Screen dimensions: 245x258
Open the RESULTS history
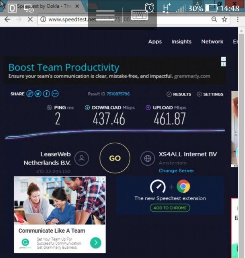[x=179, y=94]
